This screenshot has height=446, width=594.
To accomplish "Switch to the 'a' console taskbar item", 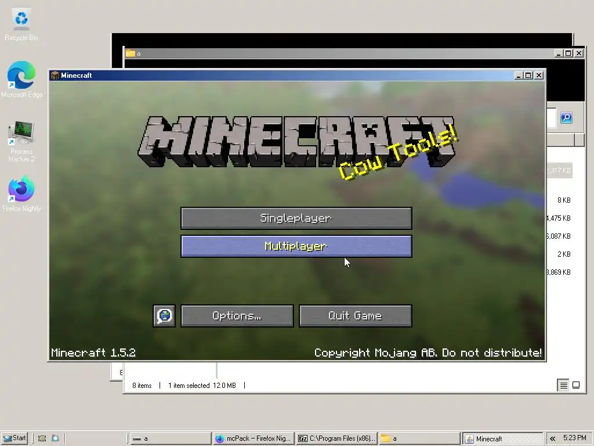I will pos(171,438).
